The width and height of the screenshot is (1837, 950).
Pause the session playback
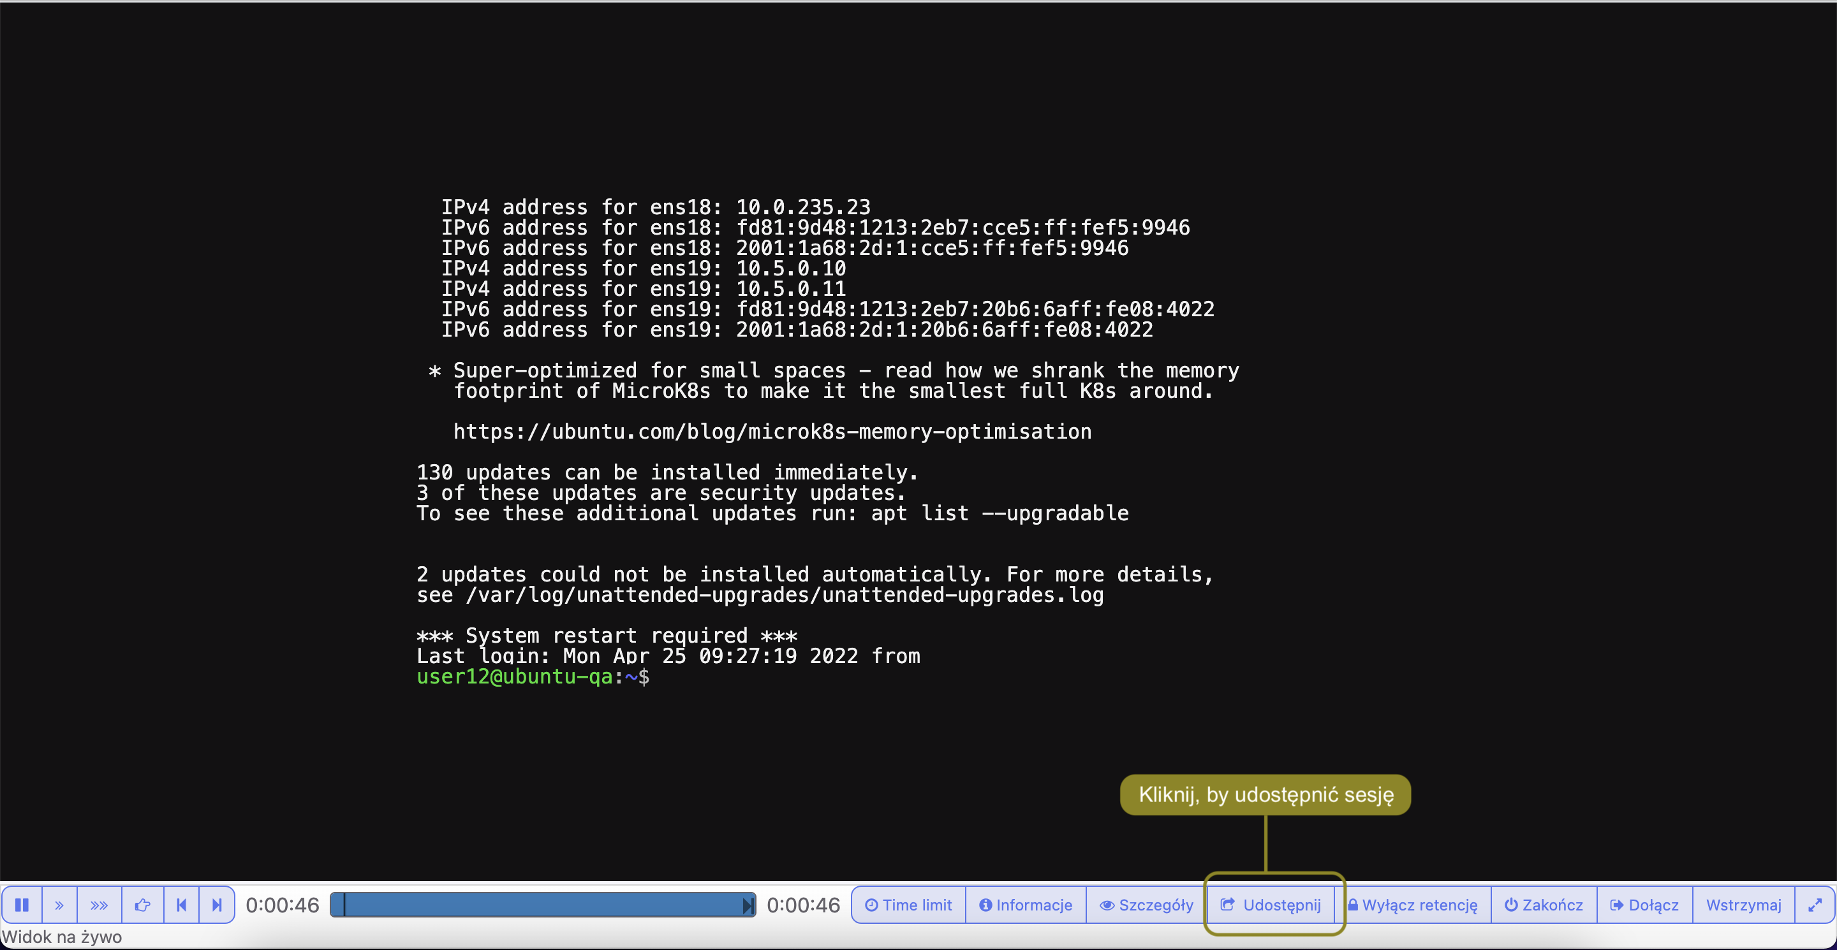click(22, 904)
